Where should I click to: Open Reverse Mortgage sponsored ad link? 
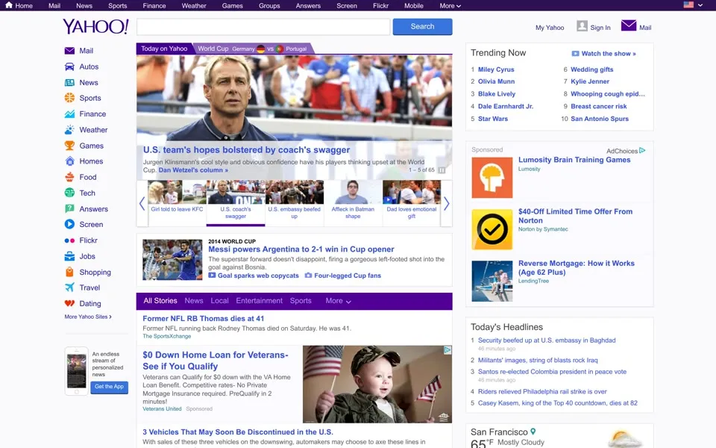[577, 268]
